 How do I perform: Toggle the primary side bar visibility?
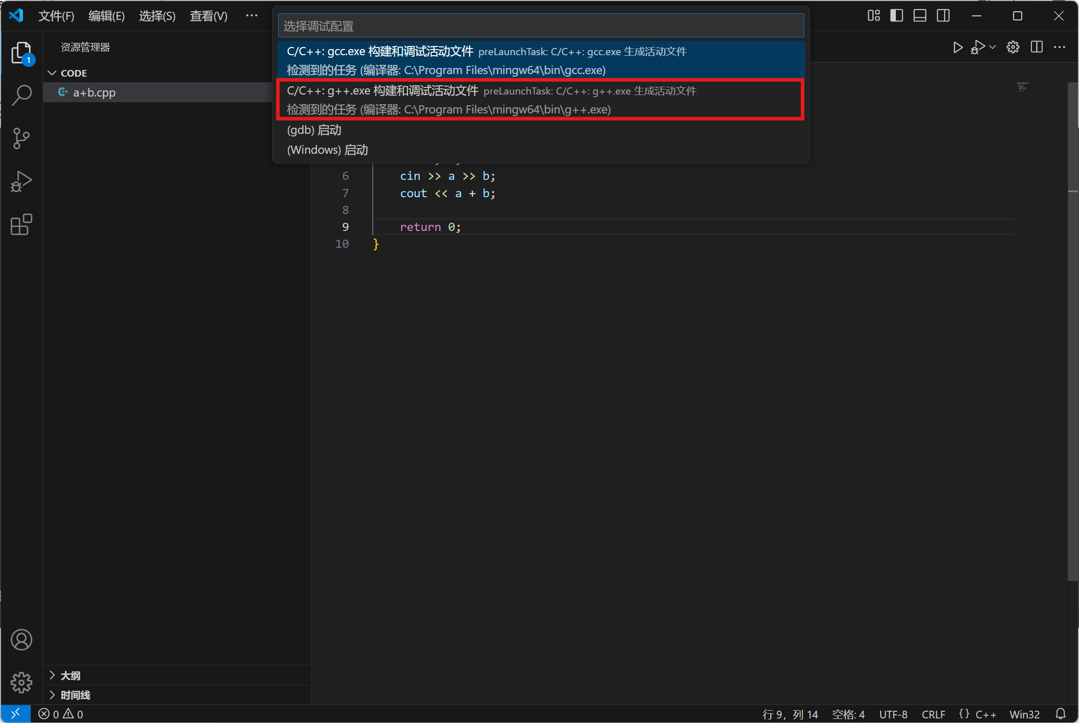click(x=896, y=16)
